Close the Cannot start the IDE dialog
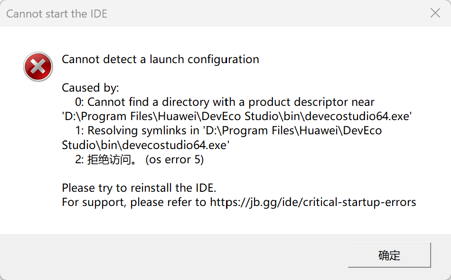This screenshot has height=280, width=451. [435, 13]
